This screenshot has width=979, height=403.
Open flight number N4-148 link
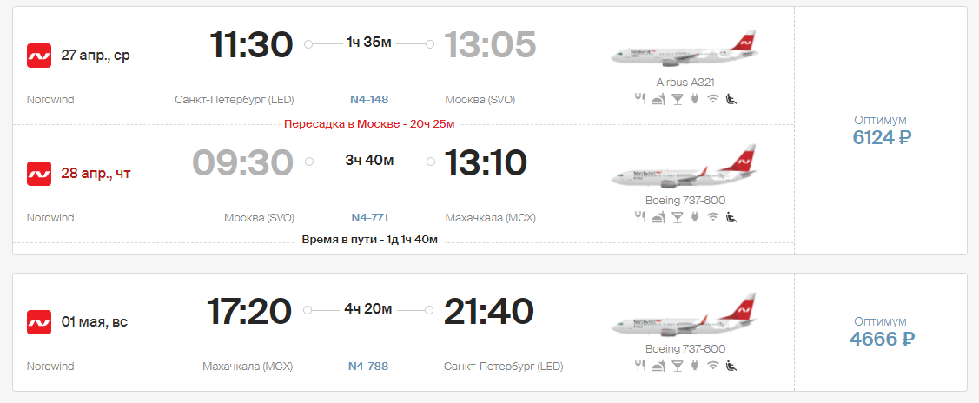pyautogui.click(x=369, y=100)
